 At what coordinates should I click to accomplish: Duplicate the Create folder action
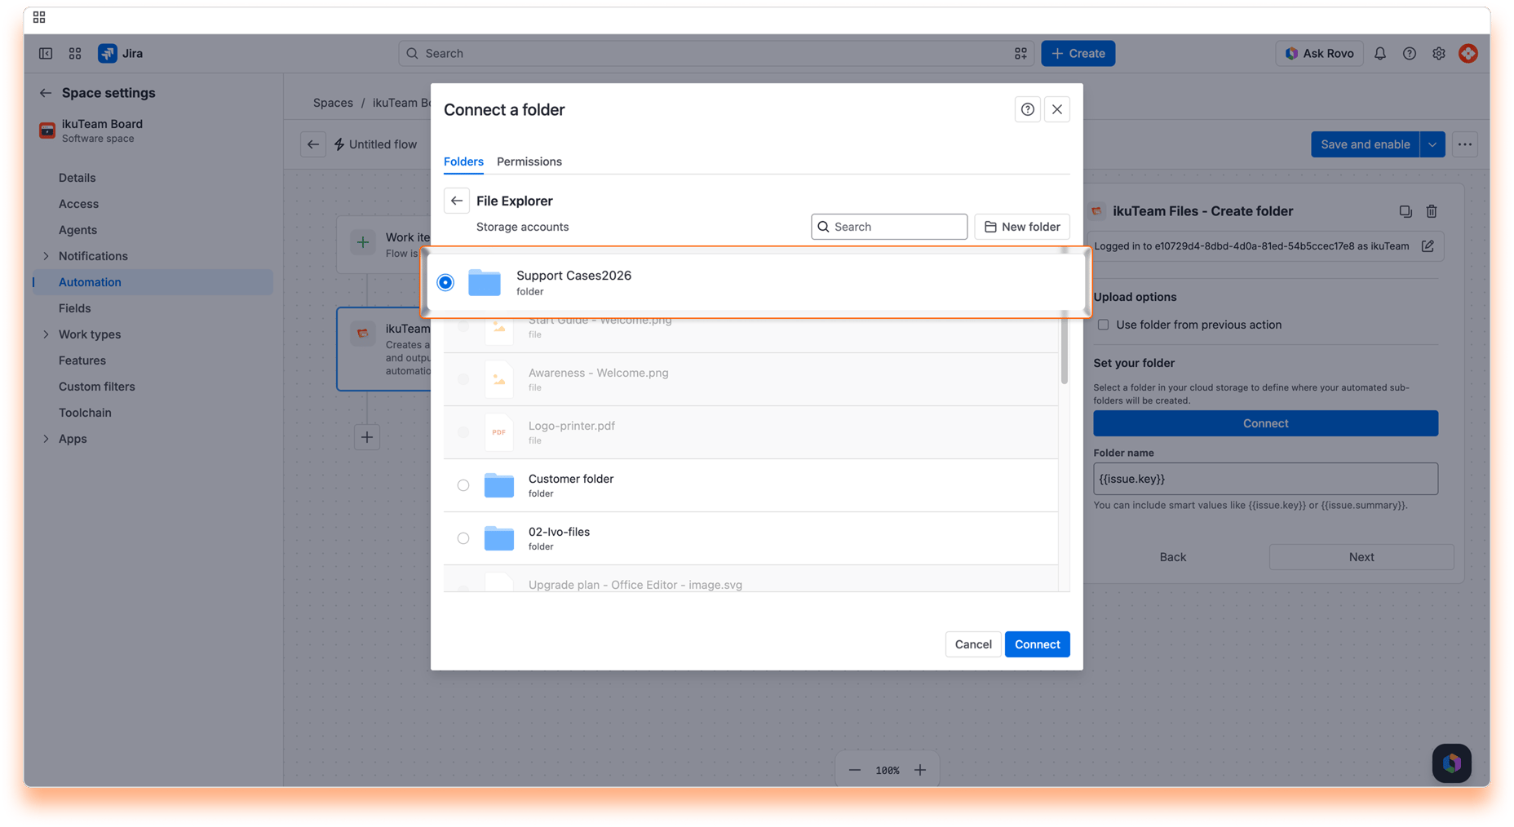1406,211
